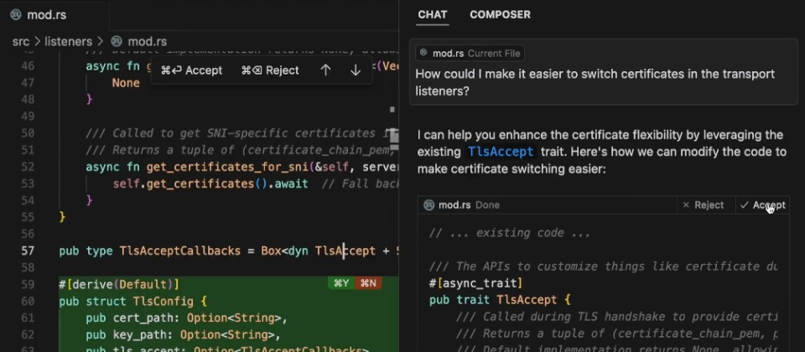Screen dimensions: 805x352
Task: Expand the src breadcrumb segment
Action: [22, 41]
